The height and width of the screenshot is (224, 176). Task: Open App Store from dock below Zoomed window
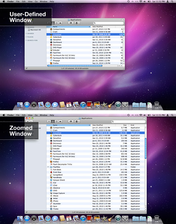(27, 219)
